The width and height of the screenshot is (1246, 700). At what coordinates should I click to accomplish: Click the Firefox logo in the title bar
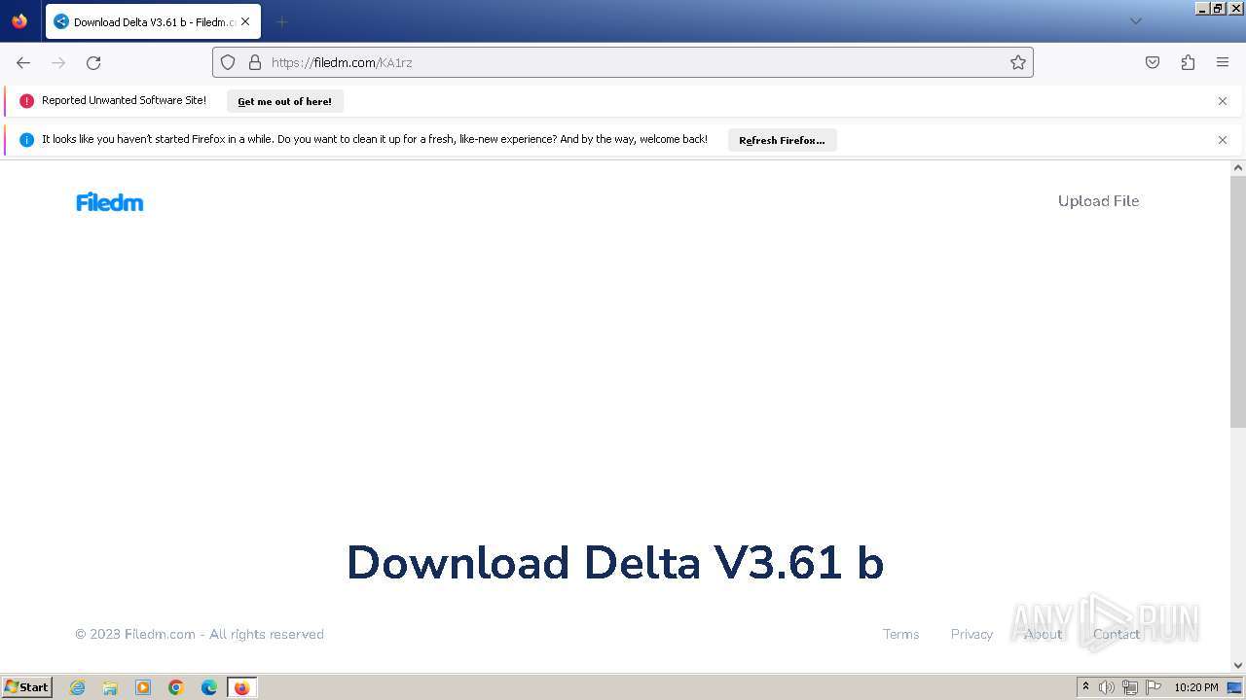19,20
